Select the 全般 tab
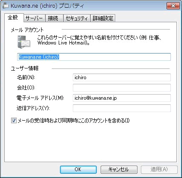182x178 pixels. pyautogui.click(x=14, y=18)
